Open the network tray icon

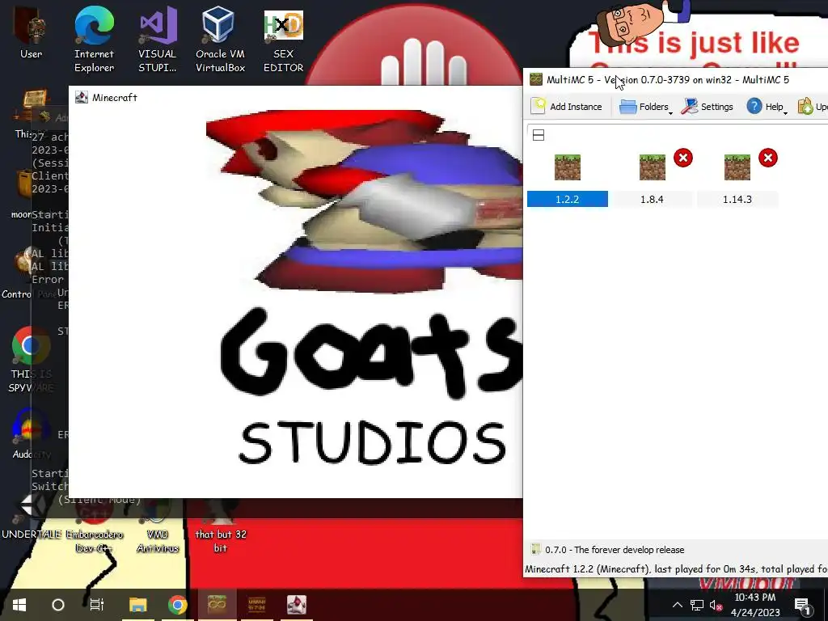click(696, 605)
